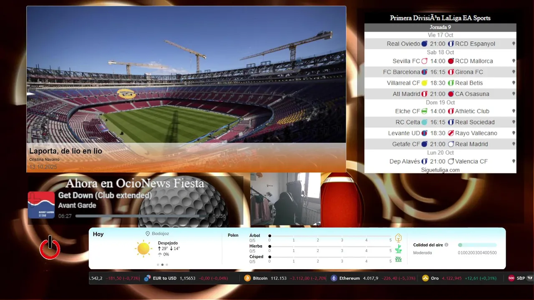534x300 pixels.
Task: Click the Avant Garde artist name
Action: (x=77, y=205)
